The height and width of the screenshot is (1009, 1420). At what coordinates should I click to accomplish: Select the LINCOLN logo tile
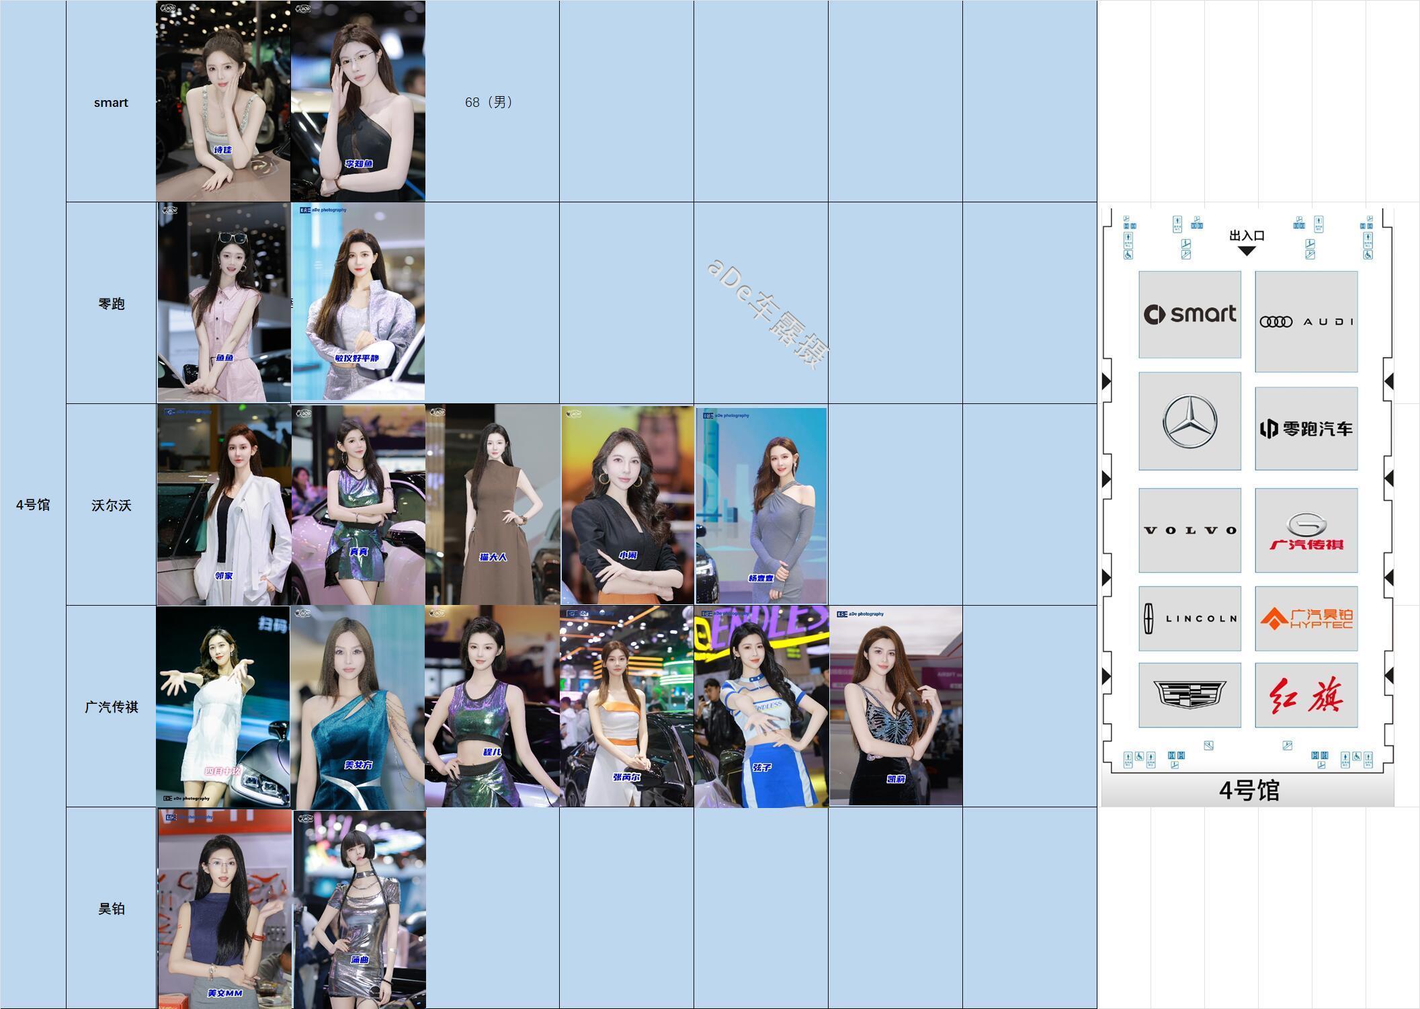click(1189, 618)
